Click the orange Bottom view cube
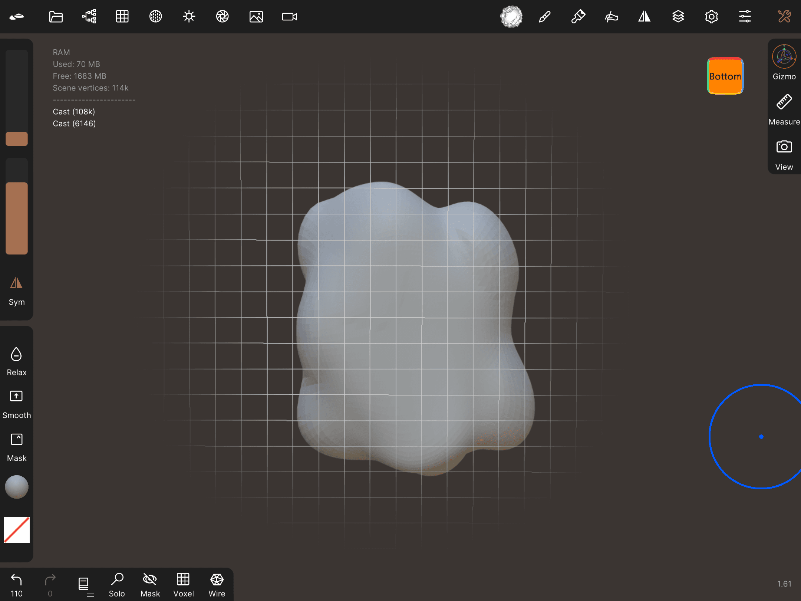 [x=725, y=76]
